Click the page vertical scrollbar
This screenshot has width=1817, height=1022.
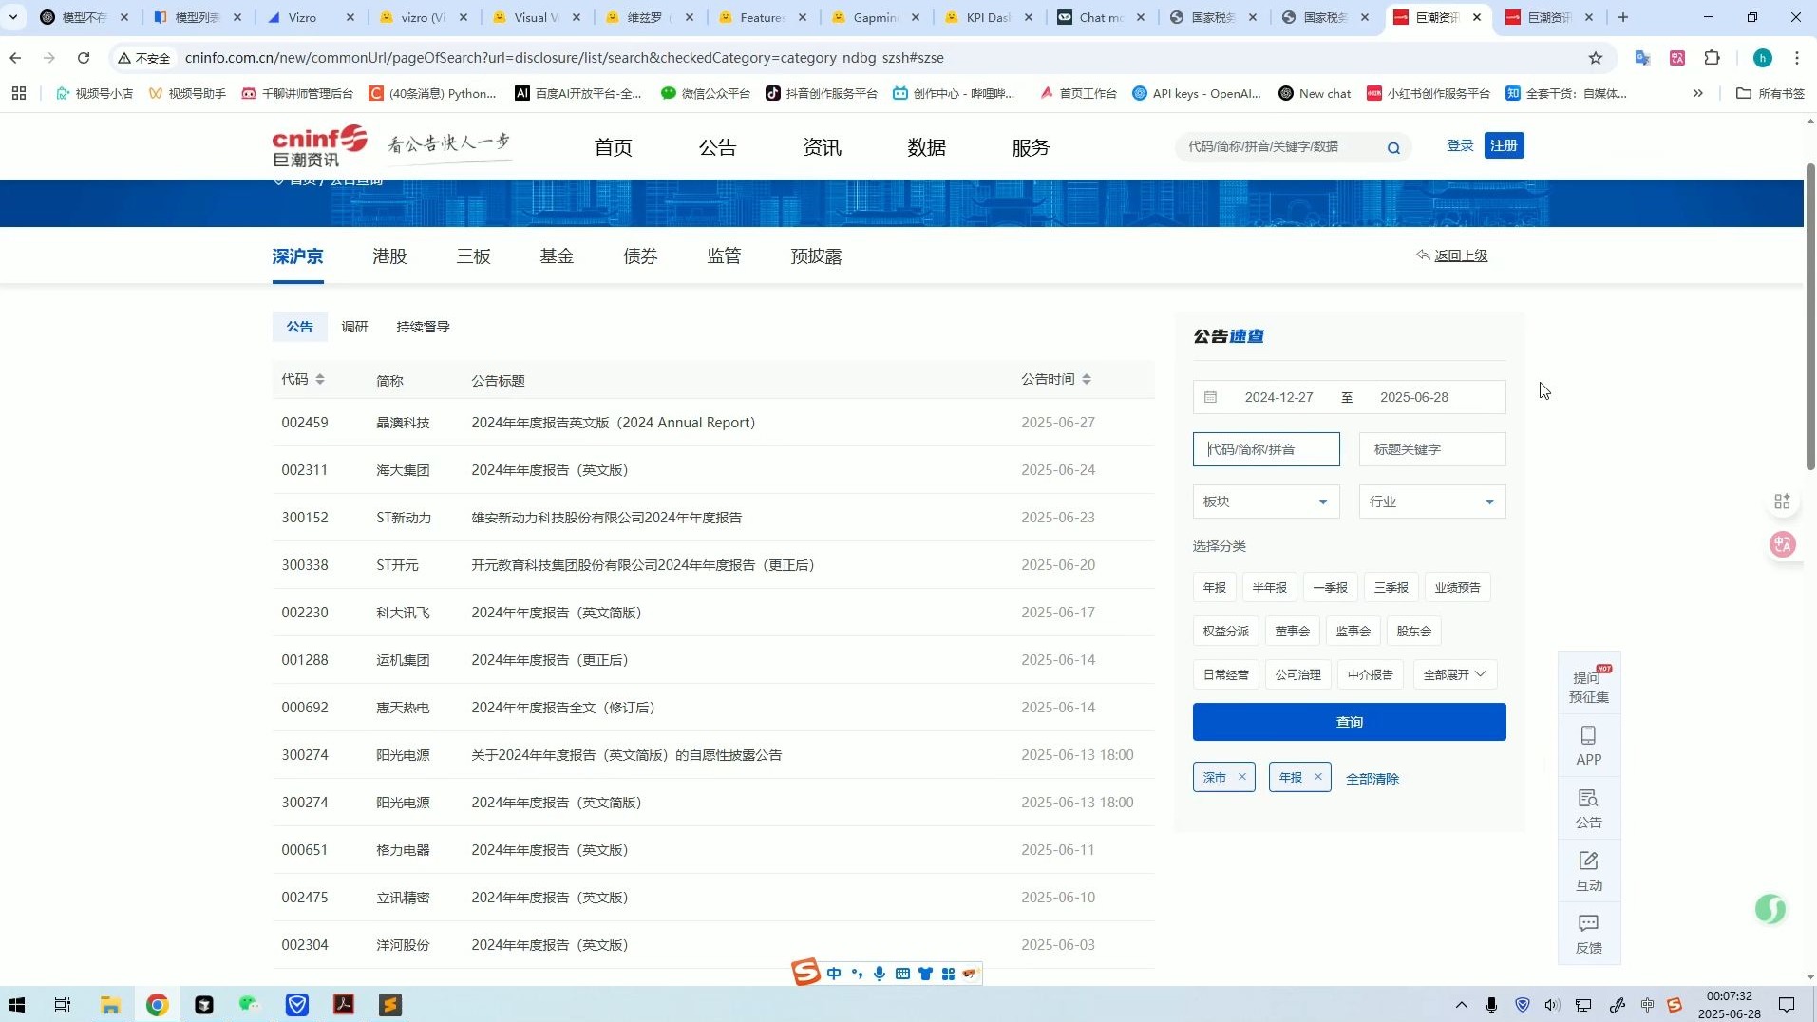click(x=1809, y=316)
